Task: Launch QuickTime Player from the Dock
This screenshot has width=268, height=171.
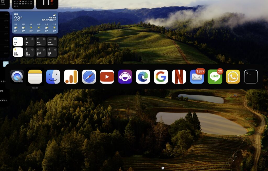Action: (x=16, y=76)
